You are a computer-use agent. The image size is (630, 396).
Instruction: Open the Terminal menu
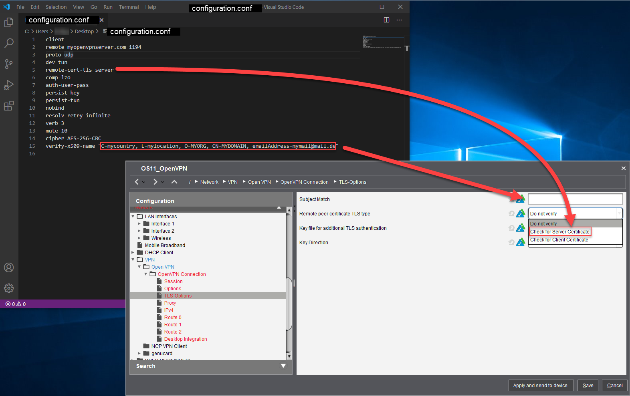click(129, 7)
